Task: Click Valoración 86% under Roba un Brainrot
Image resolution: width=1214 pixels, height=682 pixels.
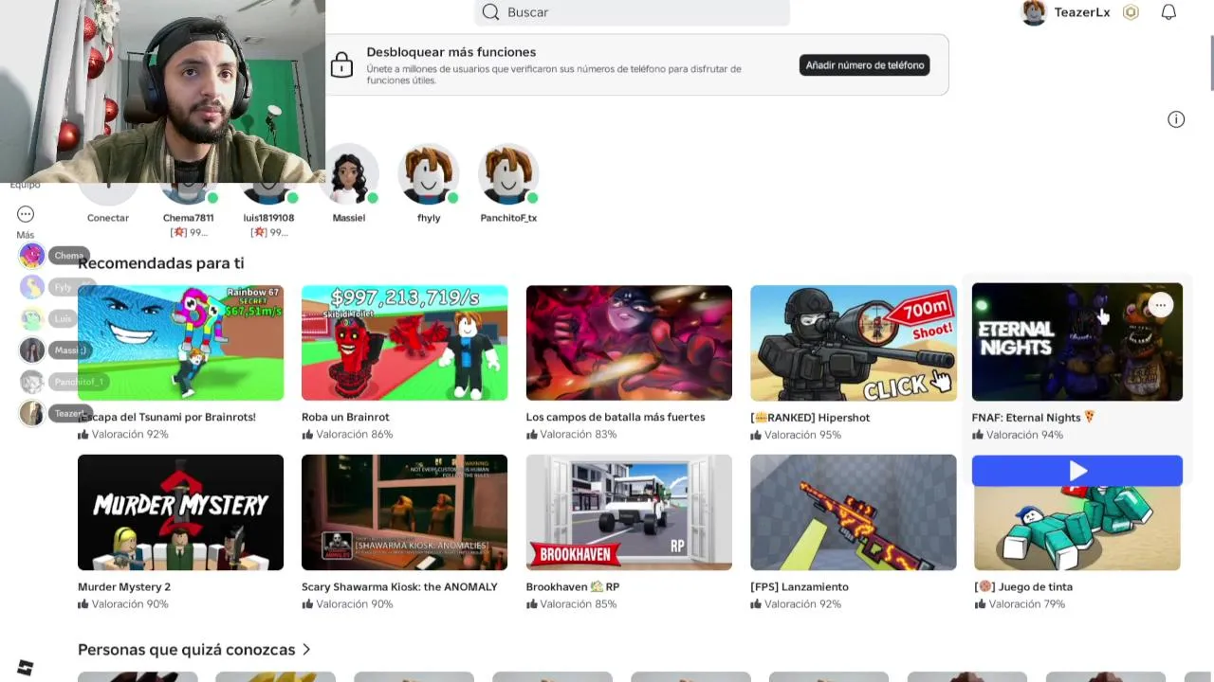Action: point(347,435)
